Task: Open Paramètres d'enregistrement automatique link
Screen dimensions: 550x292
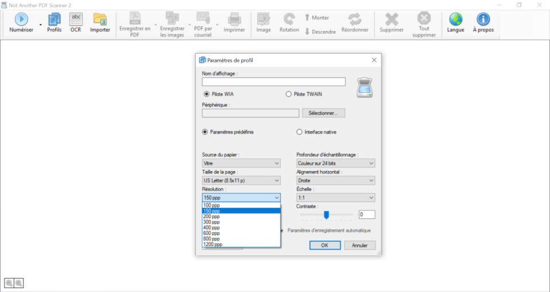Action: coord(329,231)
